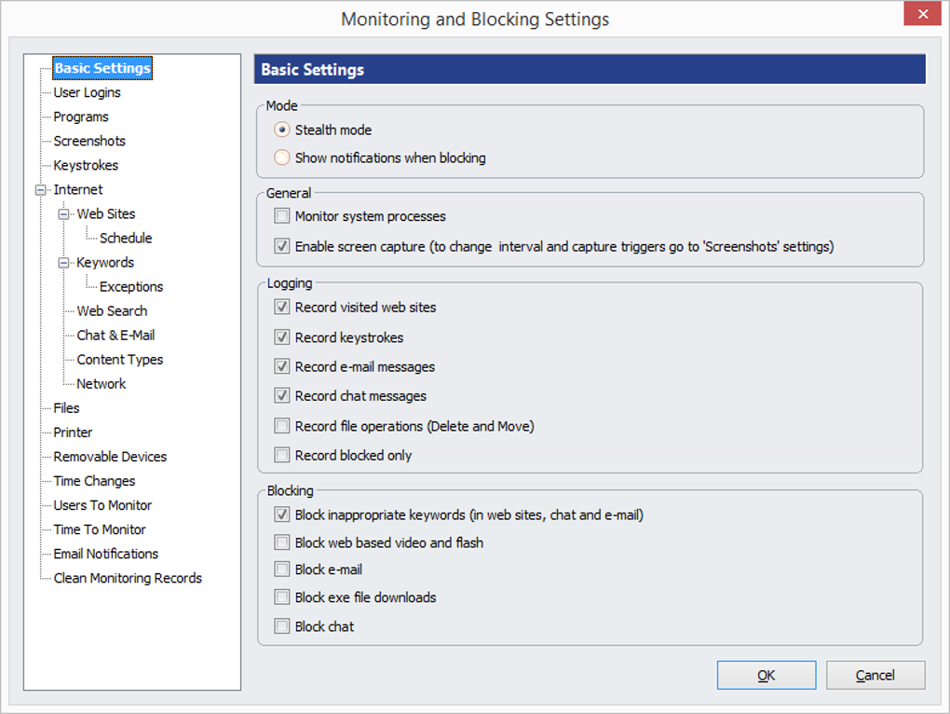This screenshot has width=950, height=714.
Task: Enable Block exe file downloads
Action: coord(282,597)
